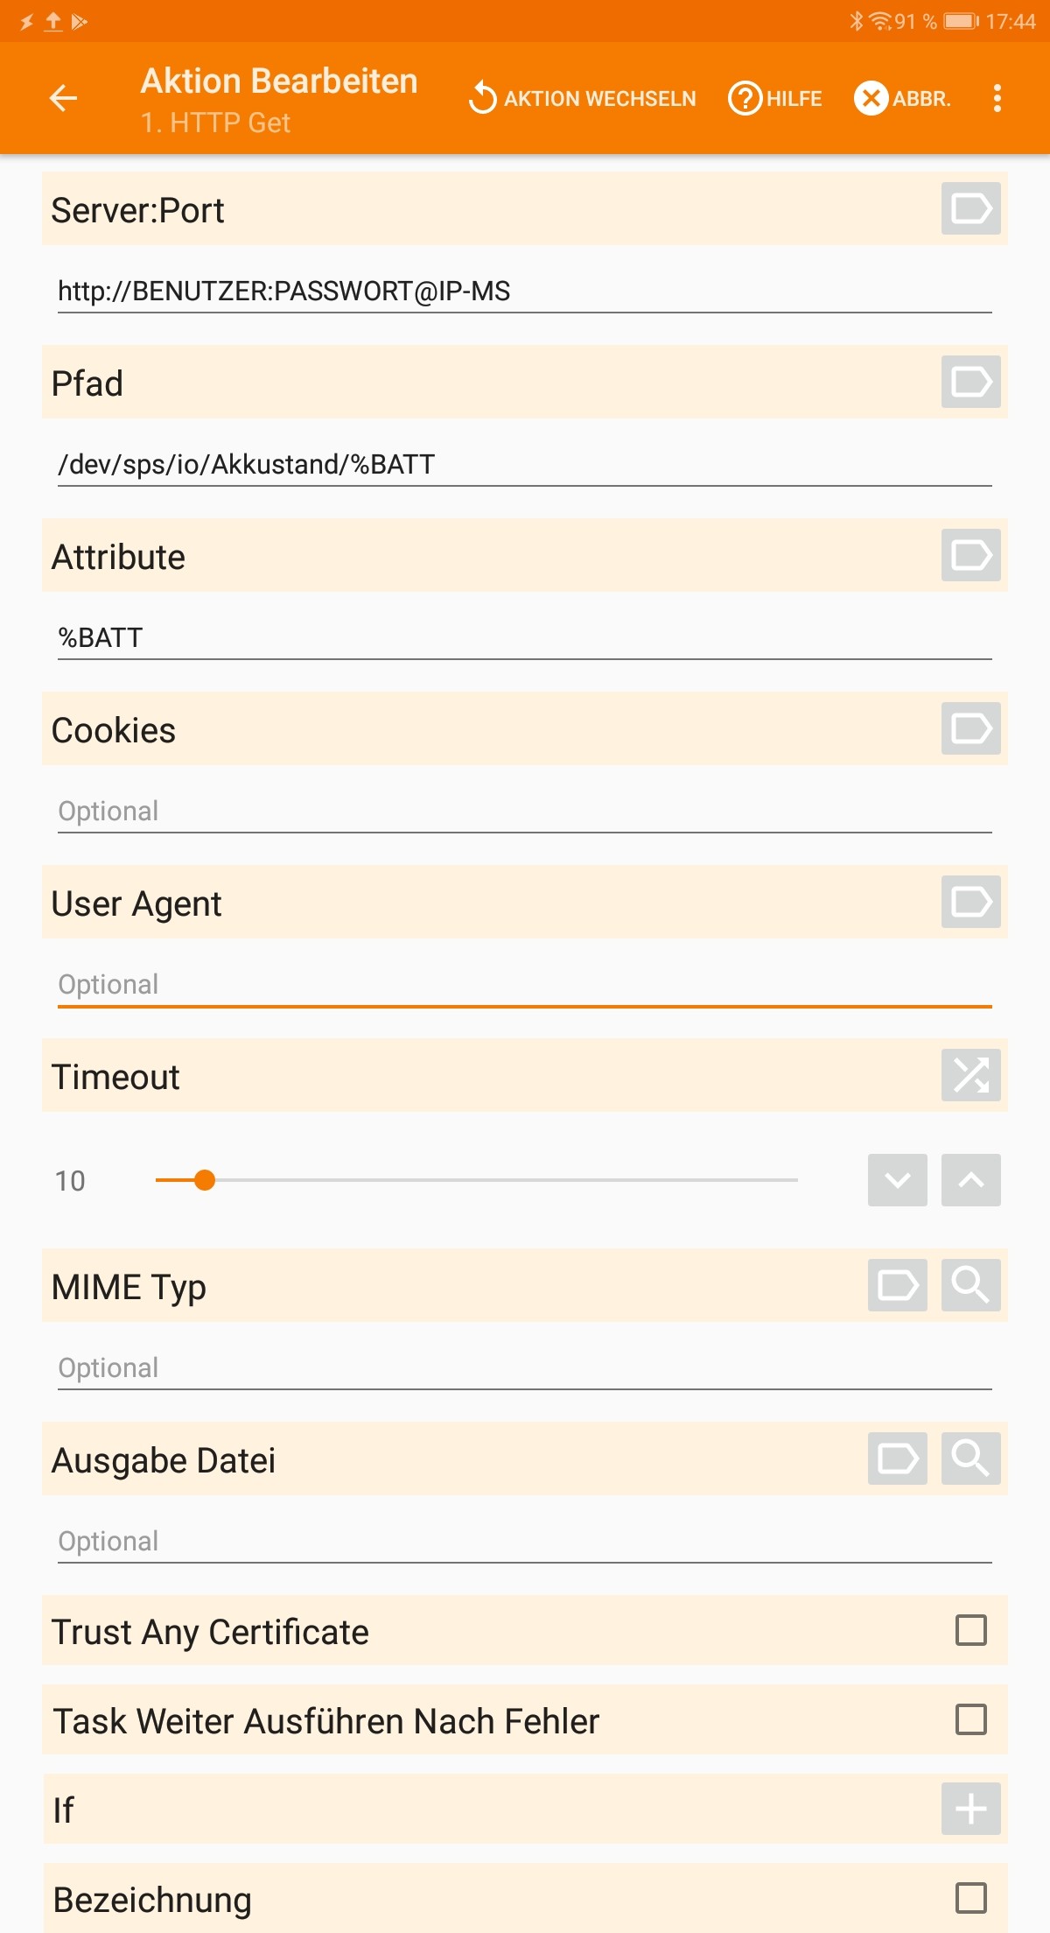
Task: Open variable picker for Attribute field
Action: click(x=970, y=555)
